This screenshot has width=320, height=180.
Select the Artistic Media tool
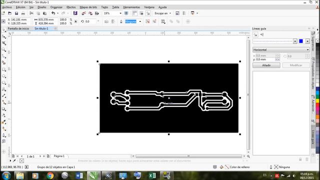click(3, 62)
